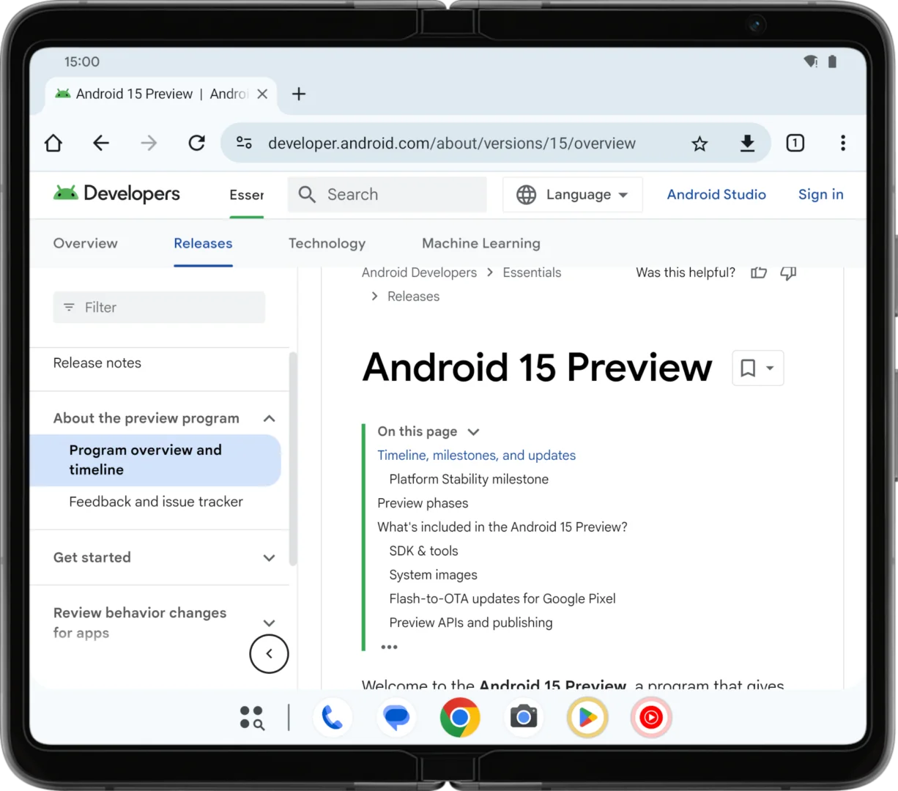Click the thumbs up helpful icon

point(759,272)
